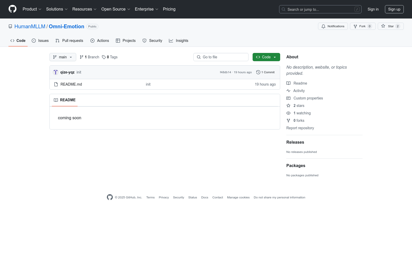The height and width of the screenshot is (257, 412).
Task: Open commit hash f48db14
Action: coord(226,72)
